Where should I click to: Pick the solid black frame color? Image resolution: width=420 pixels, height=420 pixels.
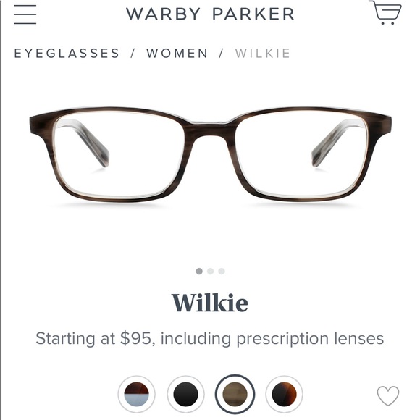tap(185, 394)
